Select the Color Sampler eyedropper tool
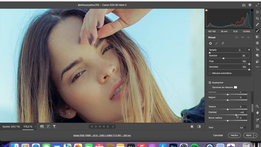The image size is (261, 147). (257, 120)
